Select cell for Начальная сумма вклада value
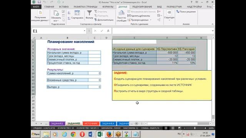This screenshot has height=138, width=246. (x=95, y=53)
